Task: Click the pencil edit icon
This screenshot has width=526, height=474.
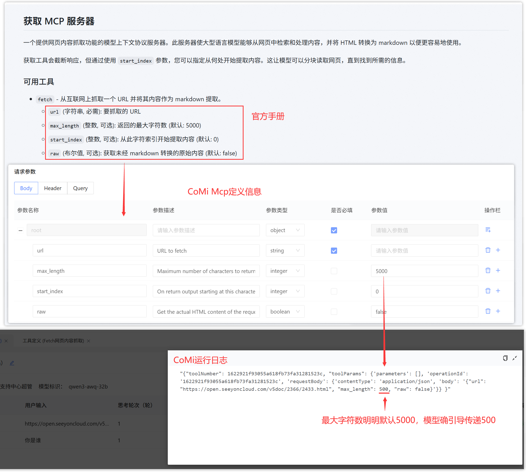Action: 12,363
